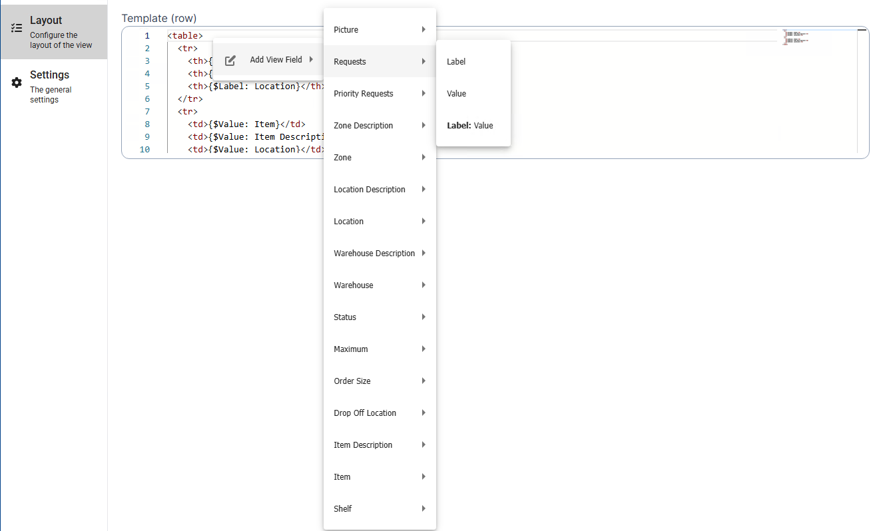Expand the Zone Description submenu arrow

coord(424,125)
